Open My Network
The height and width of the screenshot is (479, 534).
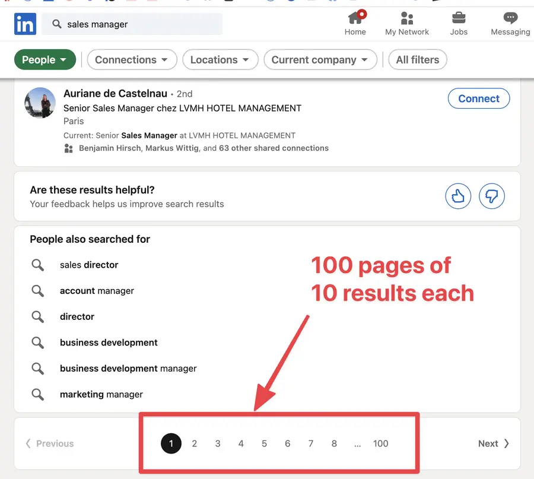(407, 23)
